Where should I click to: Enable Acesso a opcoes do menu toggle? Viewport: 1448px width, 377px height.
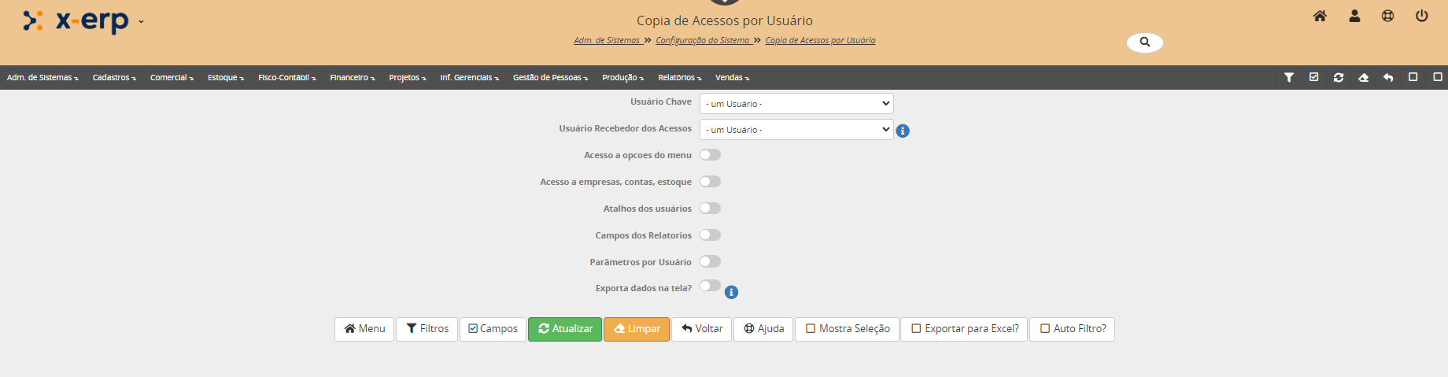[x=710, y=155]
